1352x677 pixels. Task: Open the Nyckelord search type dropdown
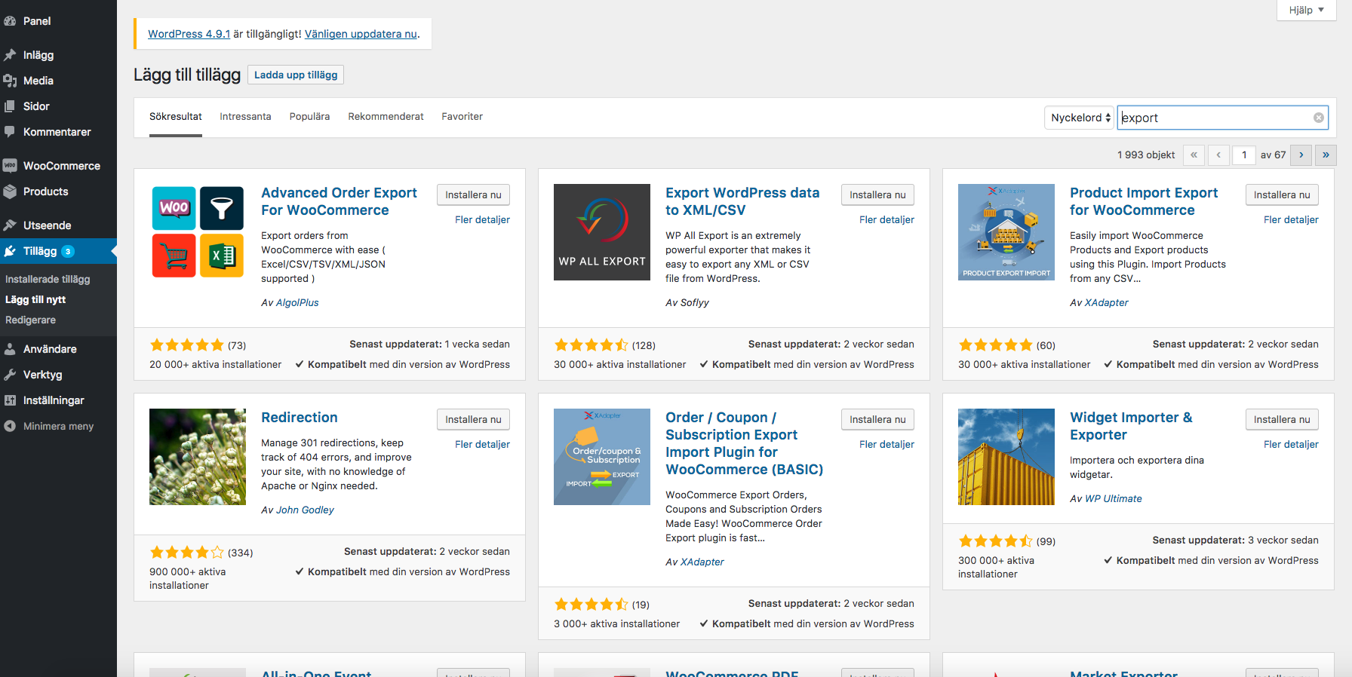[1080, 118]
